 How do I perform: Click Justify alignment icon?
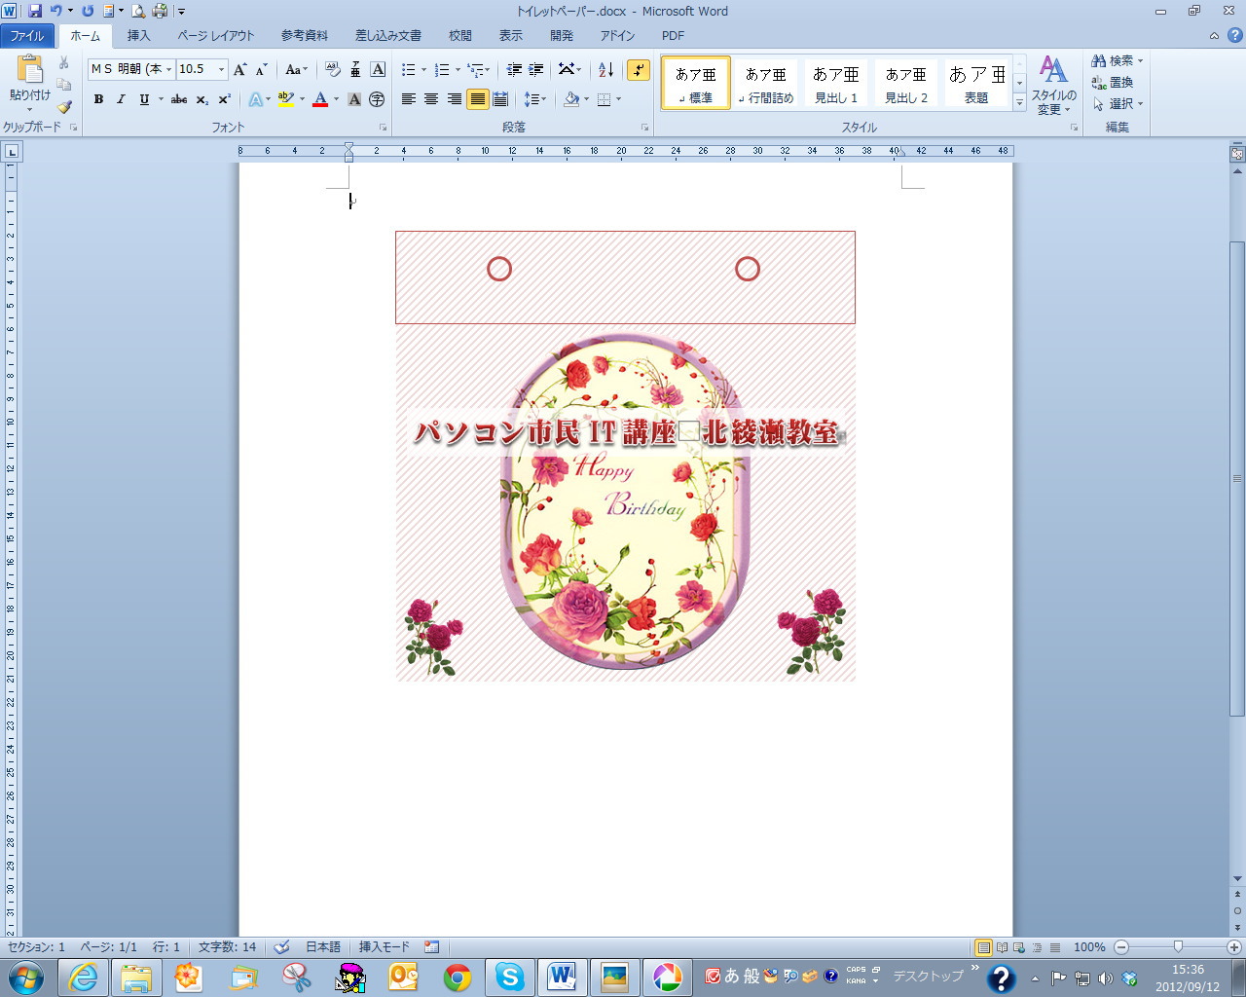coord(477,99)
